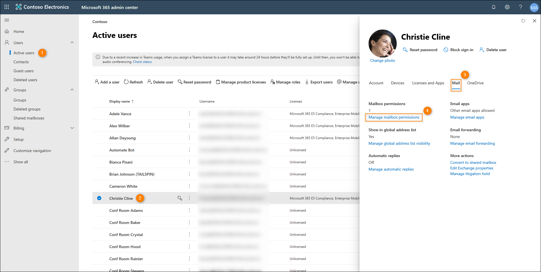Image resolution: width=541 pixels, height=272 pixels.
Task: Open Export users from the toolbar
Action: click(319, 82)
